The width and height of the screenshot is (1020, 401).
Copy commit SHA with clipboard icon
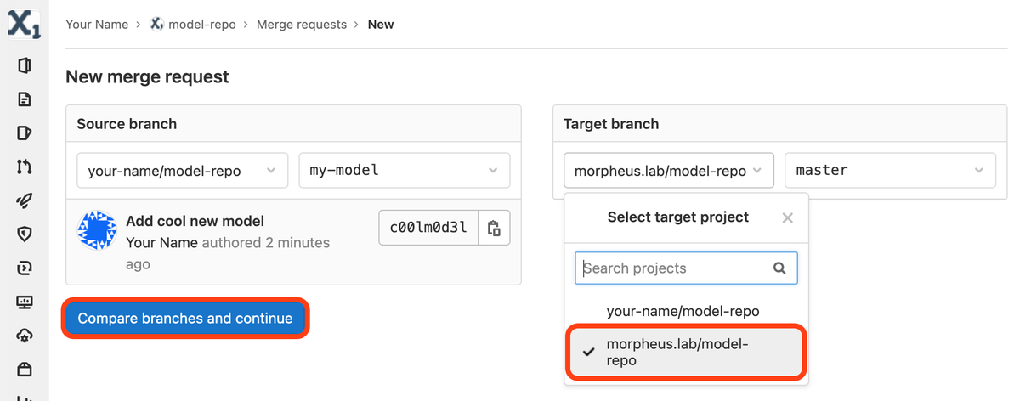coord(494,228)
